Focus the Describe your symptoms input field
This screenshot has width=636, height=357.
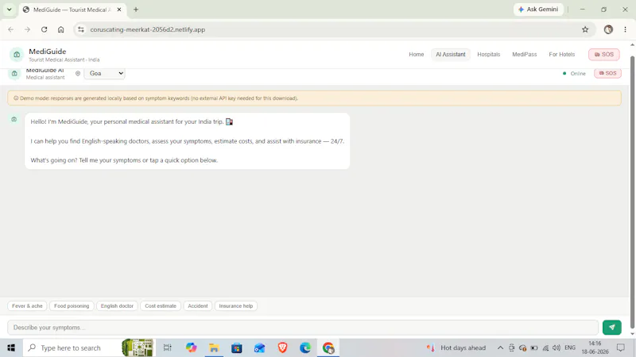coord(303,328)
